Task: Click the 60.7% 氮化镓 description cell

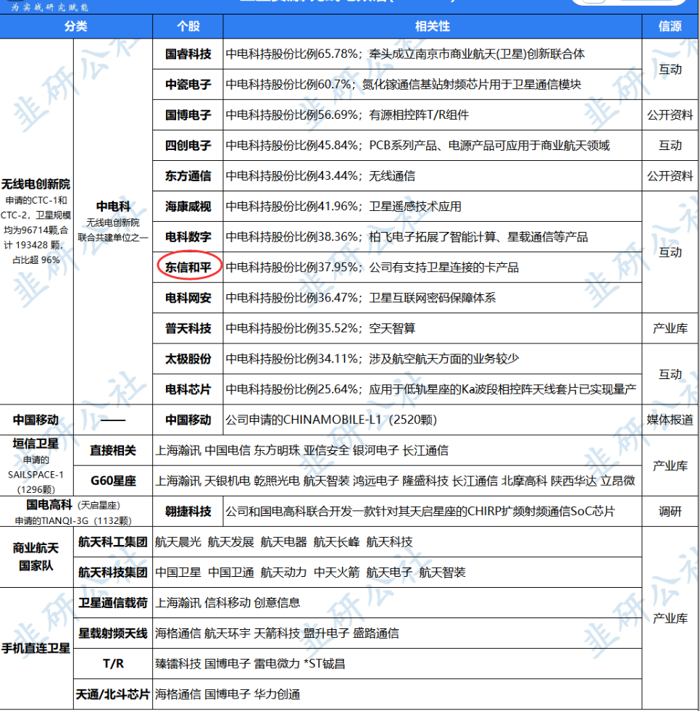Action: point(433,84)
